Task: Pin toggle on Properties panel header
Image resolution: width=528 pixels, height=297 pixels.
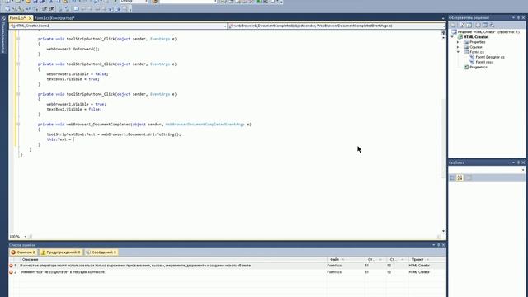Action: pyautogui.click(x=519, y=163)
